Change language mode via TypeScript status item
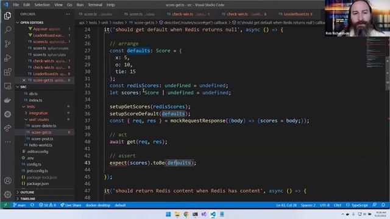Image resolution: width=390 pixels, height=219 pixels. click(x=359, y=205)
